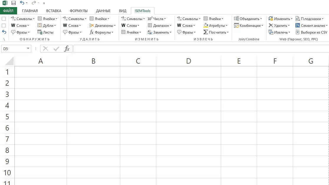
Task: Click the Enter checkmark in the formula bar
Action: coord(56,49)
